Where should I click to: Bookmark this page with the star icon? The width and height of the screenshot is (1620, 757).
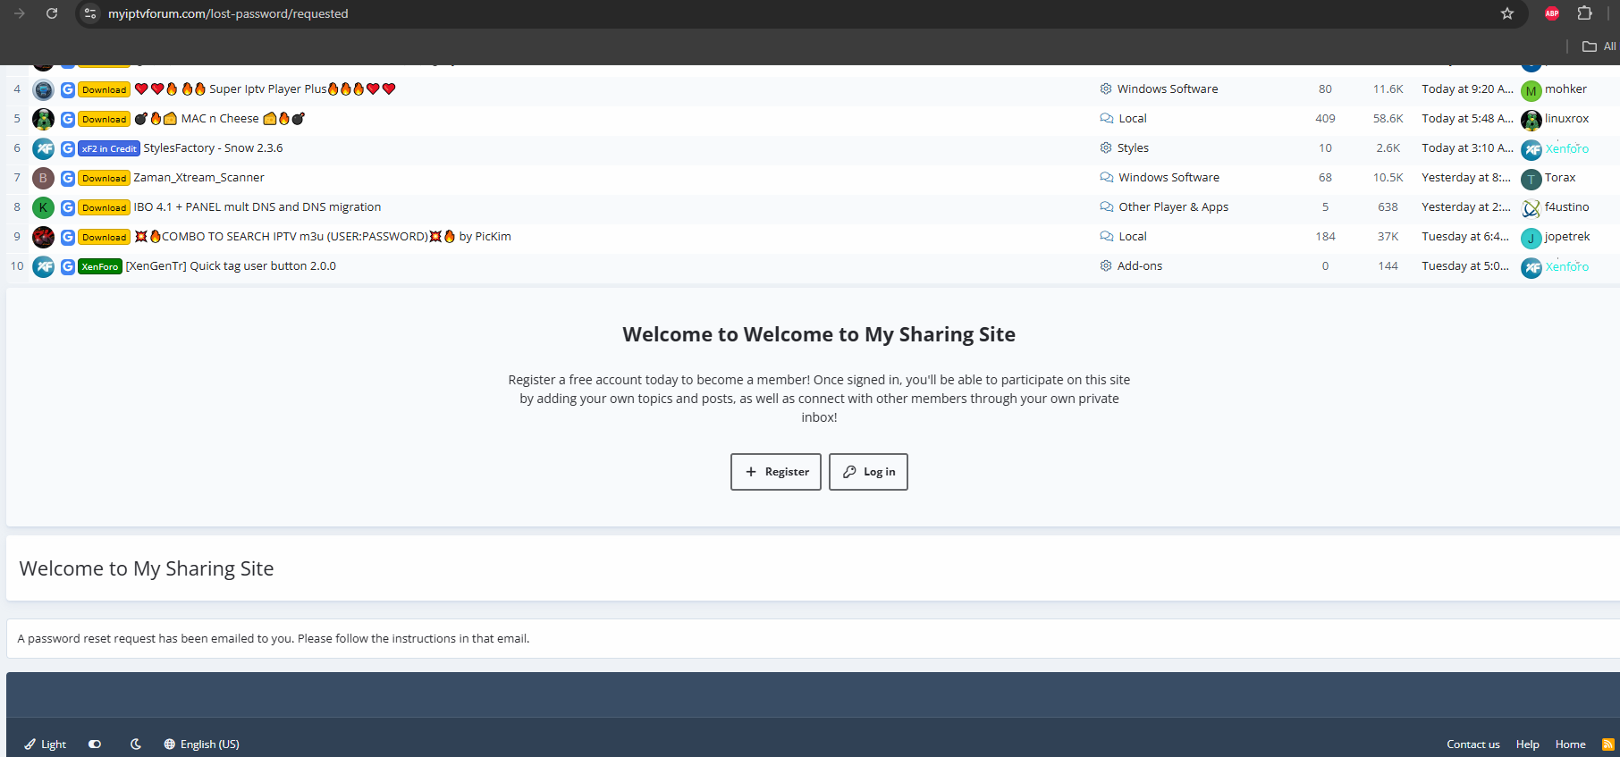point(1507,13)
